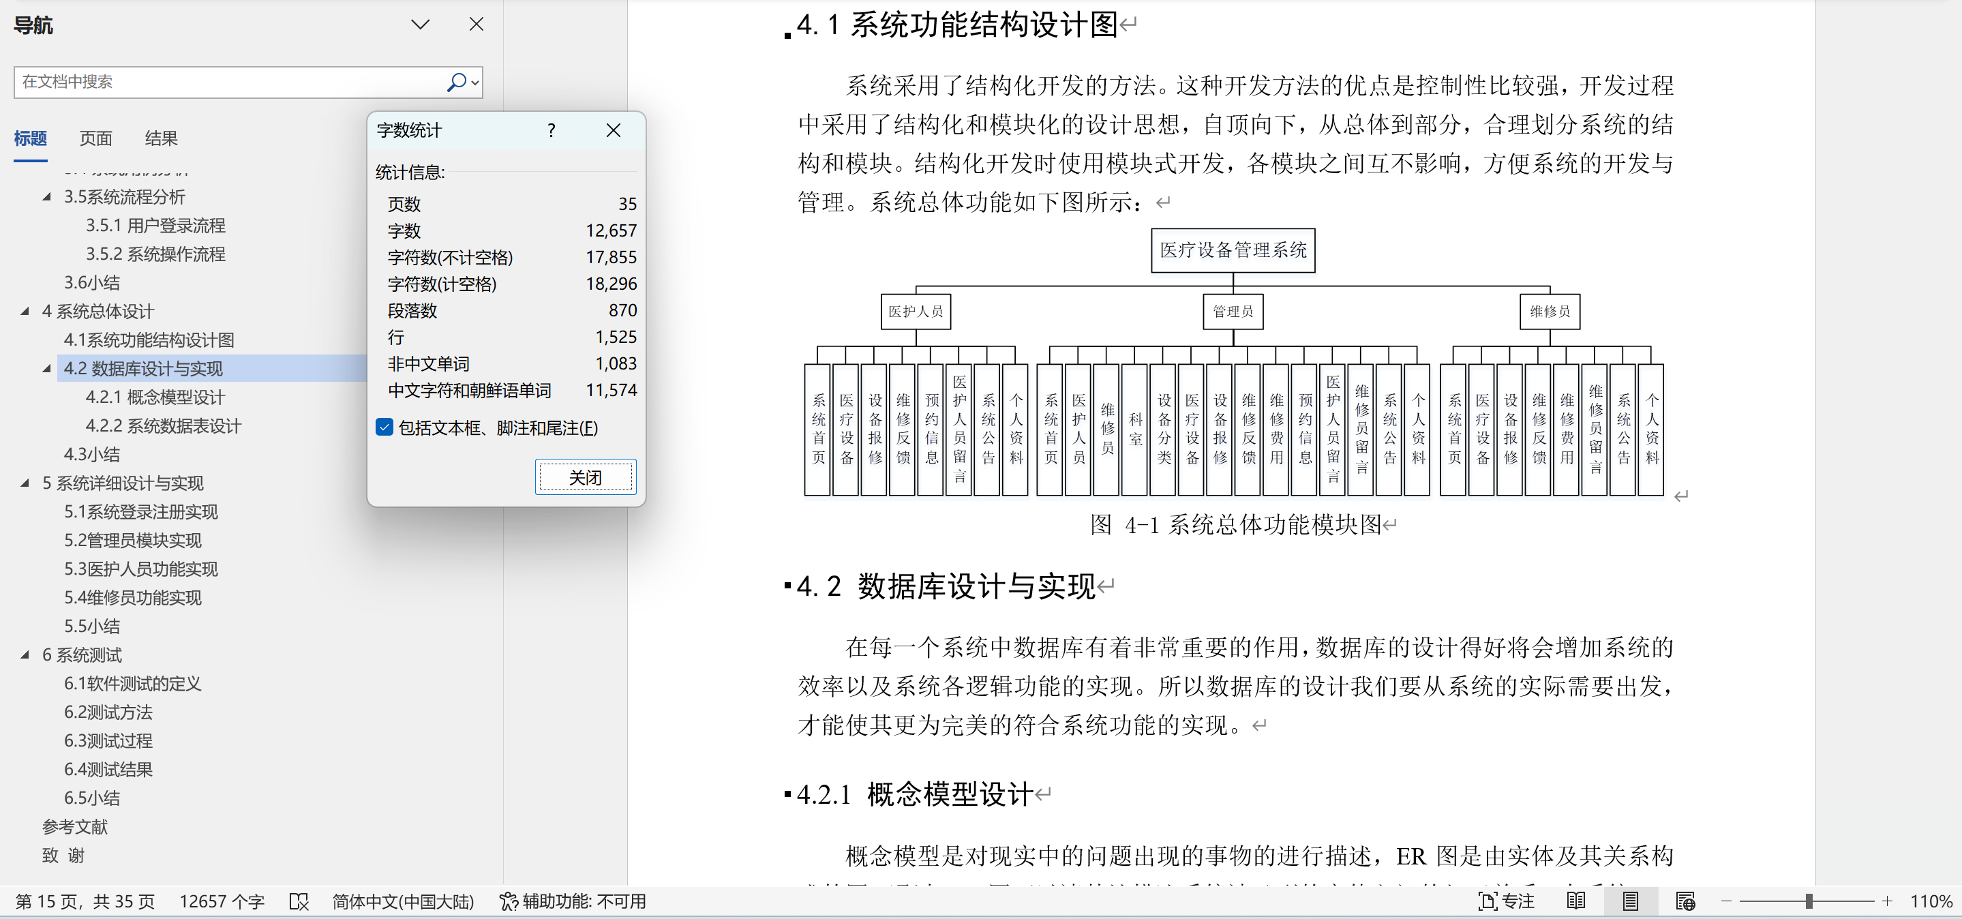Click the 医疗设备管理系统 box in diagram

click(x=1233, y=250)
